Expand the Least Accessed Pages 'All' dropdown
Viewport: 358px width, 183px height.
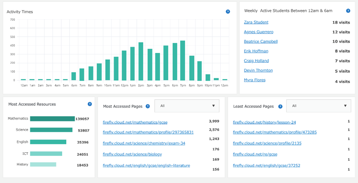pos(318,106)
